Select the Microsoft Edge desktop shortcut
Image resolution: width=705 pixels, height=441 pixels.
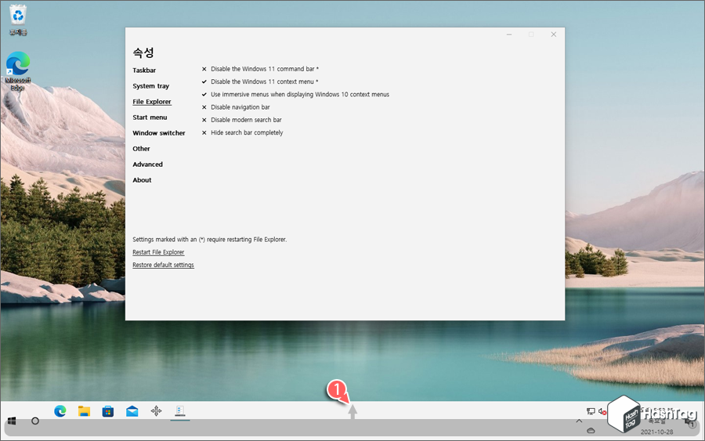[x=18, y=71]
